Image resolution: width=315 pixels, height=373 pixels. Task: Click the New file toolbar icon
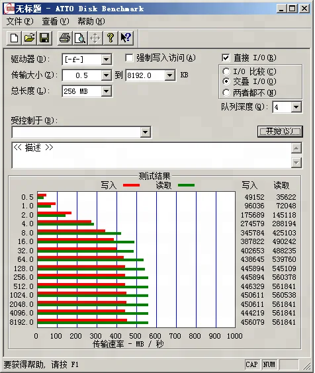tap(14, 38)
